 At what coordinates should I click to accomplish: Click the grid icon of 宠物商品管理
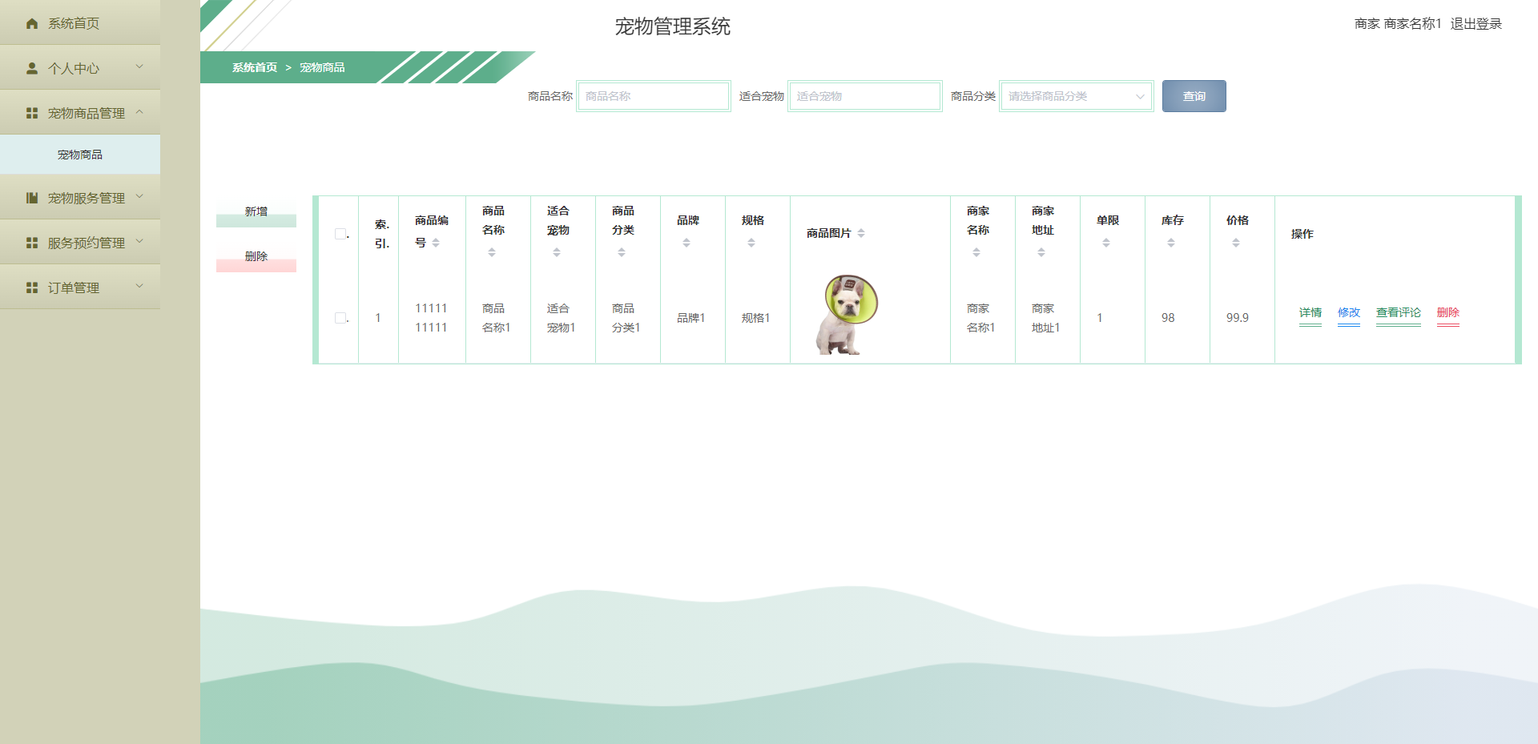coord(30,112)
